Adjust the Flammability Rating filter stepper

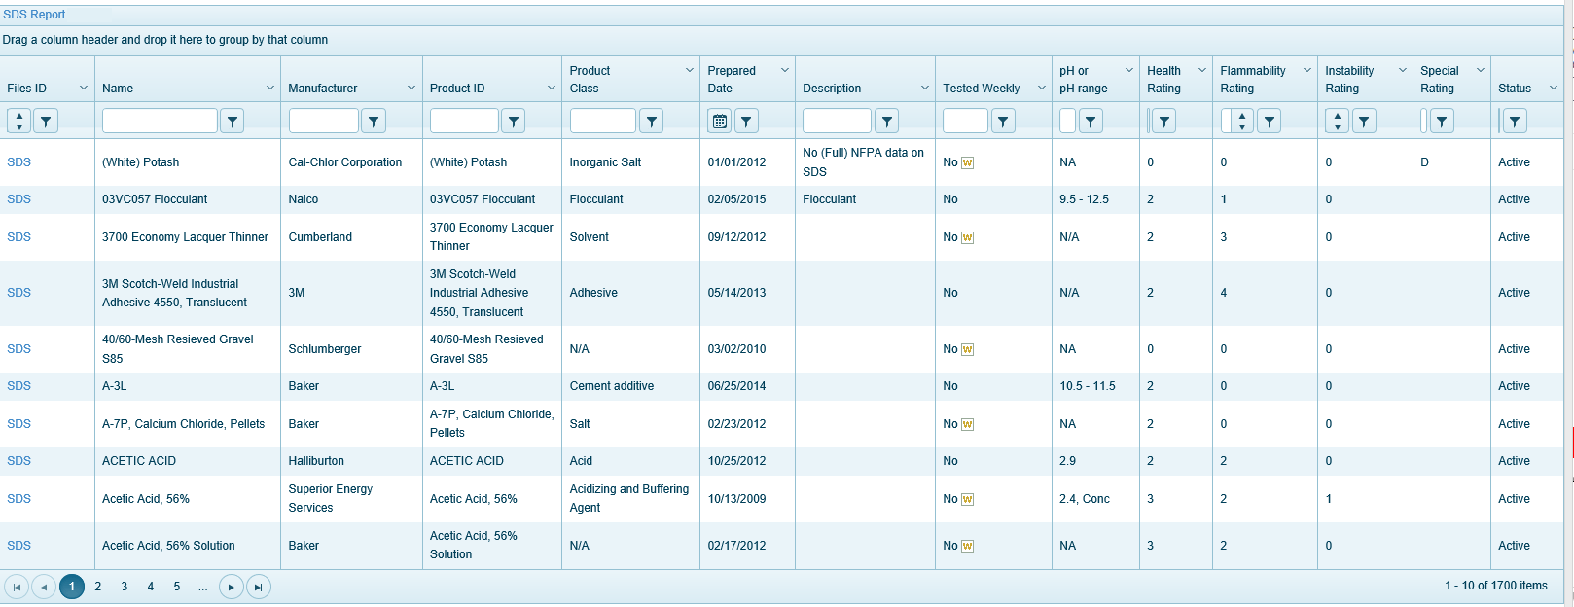pos(1241,121)
